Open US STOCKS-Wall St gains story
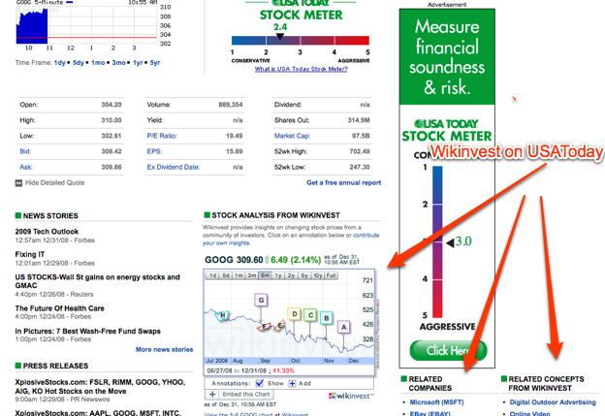This screenshot has height=416, width=605. [97, 281]
